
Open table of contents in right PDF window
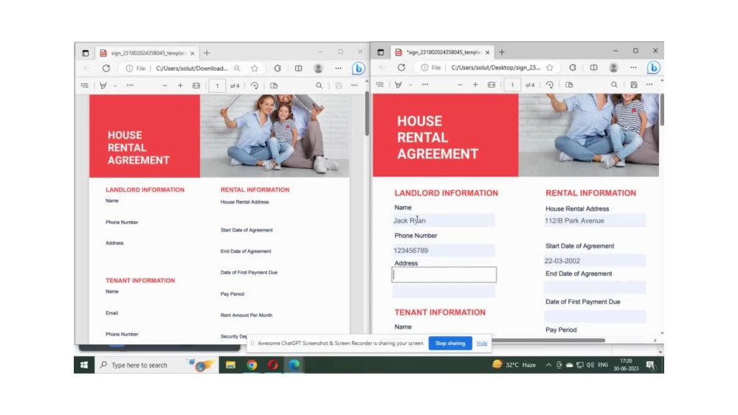380,85
